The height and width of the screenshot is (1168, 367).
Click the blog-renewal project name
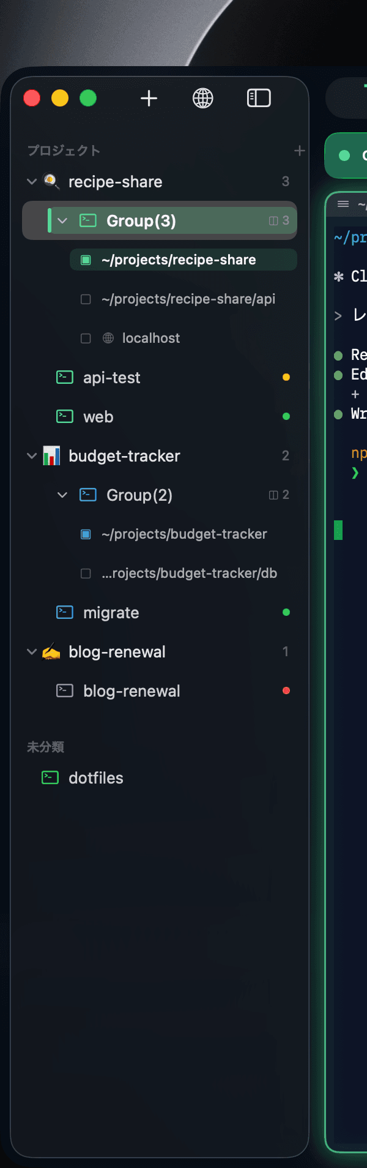click(x=117, y=652)
